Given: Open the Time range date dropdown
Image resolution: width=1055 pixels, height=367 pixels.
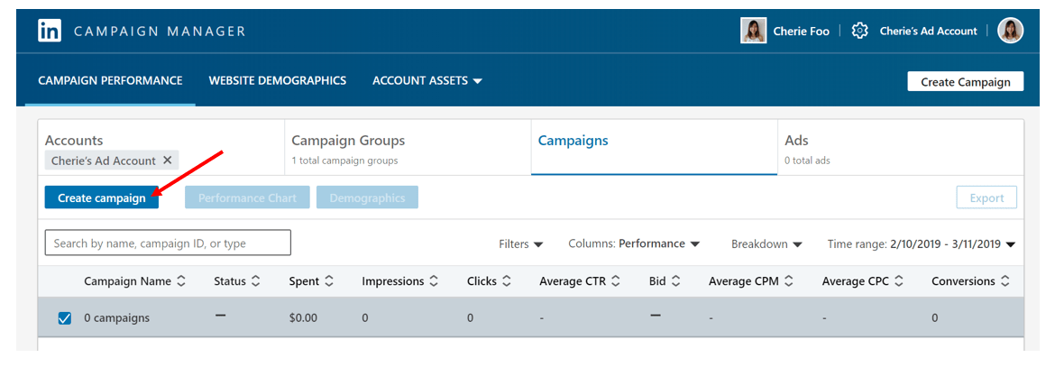Looking at the screenshot, I should [x=922, y=243].
